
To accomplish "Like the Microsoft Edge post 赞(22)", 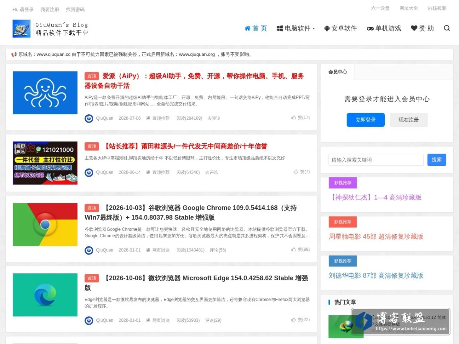I will click(x=301, y=320).
